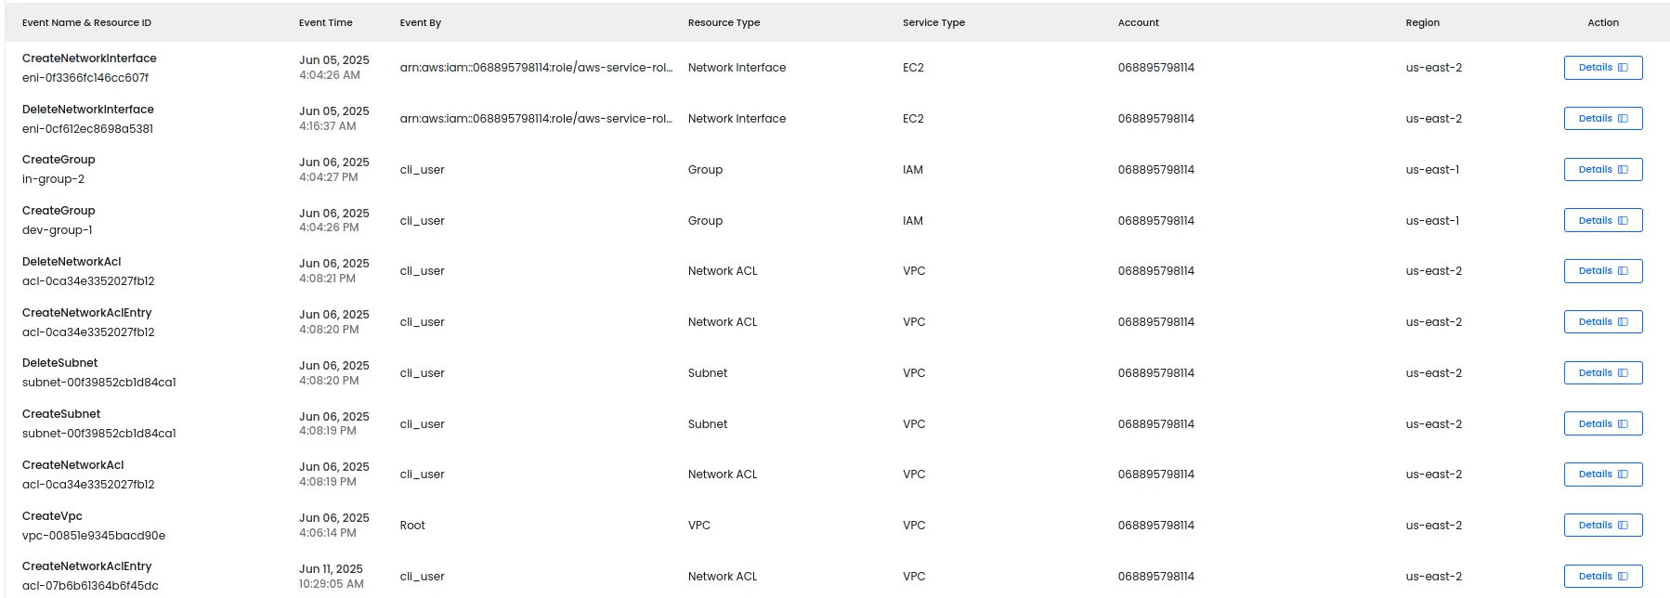Click the Event Time column header
Screen dimensions: 1670x598
[x=324, y=22]
